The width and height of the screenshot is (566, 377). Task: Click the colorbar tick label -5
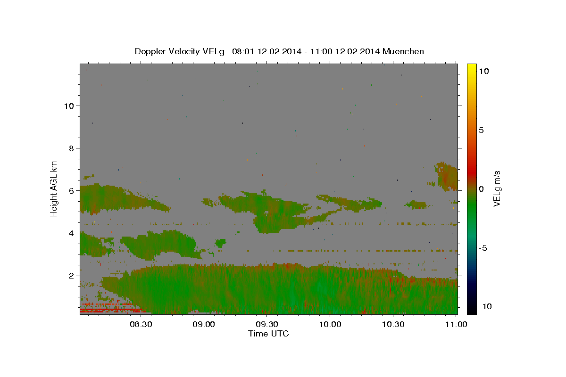(483, 248)
